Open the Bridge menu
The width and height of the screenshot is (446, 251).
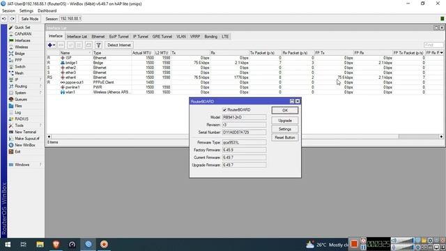pos(20,54)
